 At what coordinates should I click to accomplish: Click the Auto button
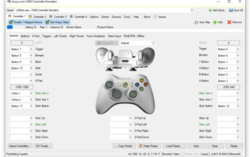[x=196, y=146]
